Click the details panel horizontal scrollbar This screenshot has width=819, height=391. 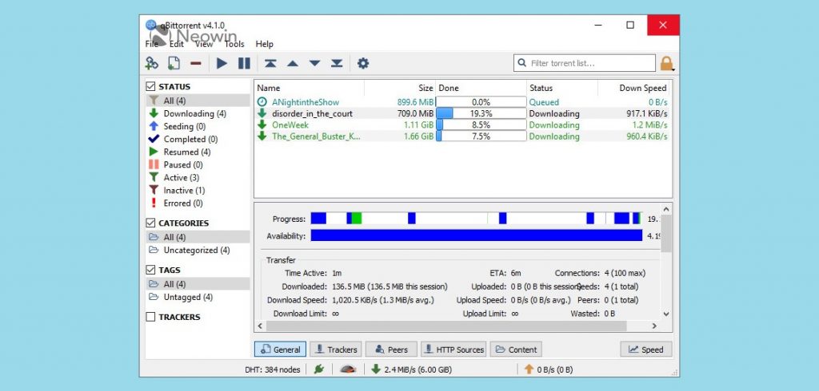(446, 326)
